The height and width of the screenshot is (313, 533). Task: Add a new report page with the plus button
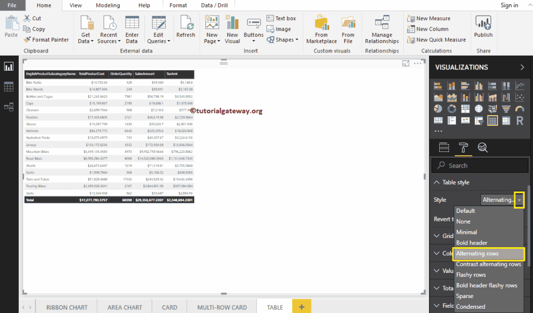(x=301, y=307)
